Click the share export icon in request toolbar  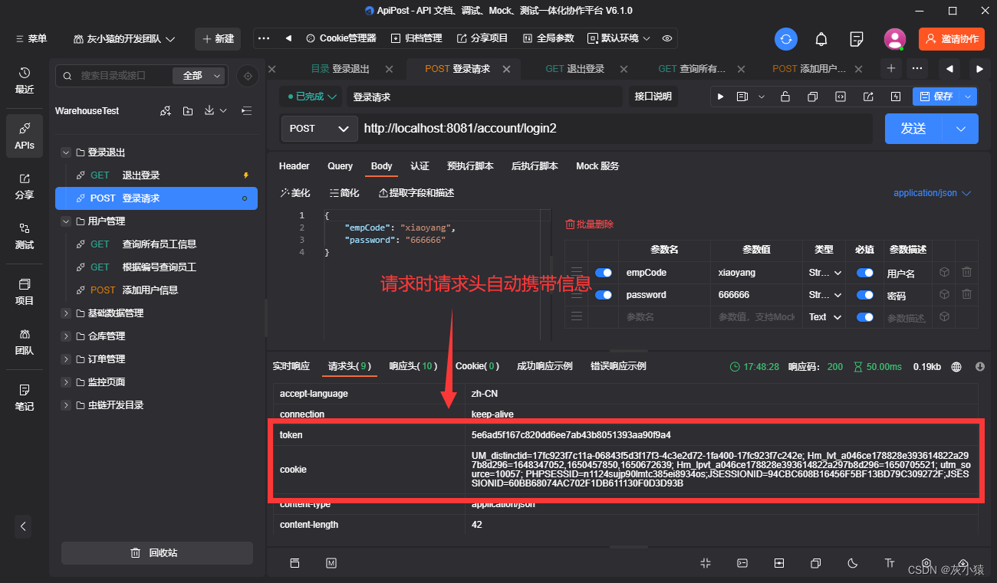868,97
